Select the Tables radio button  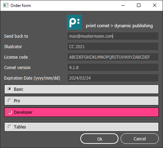click(10, 127)
